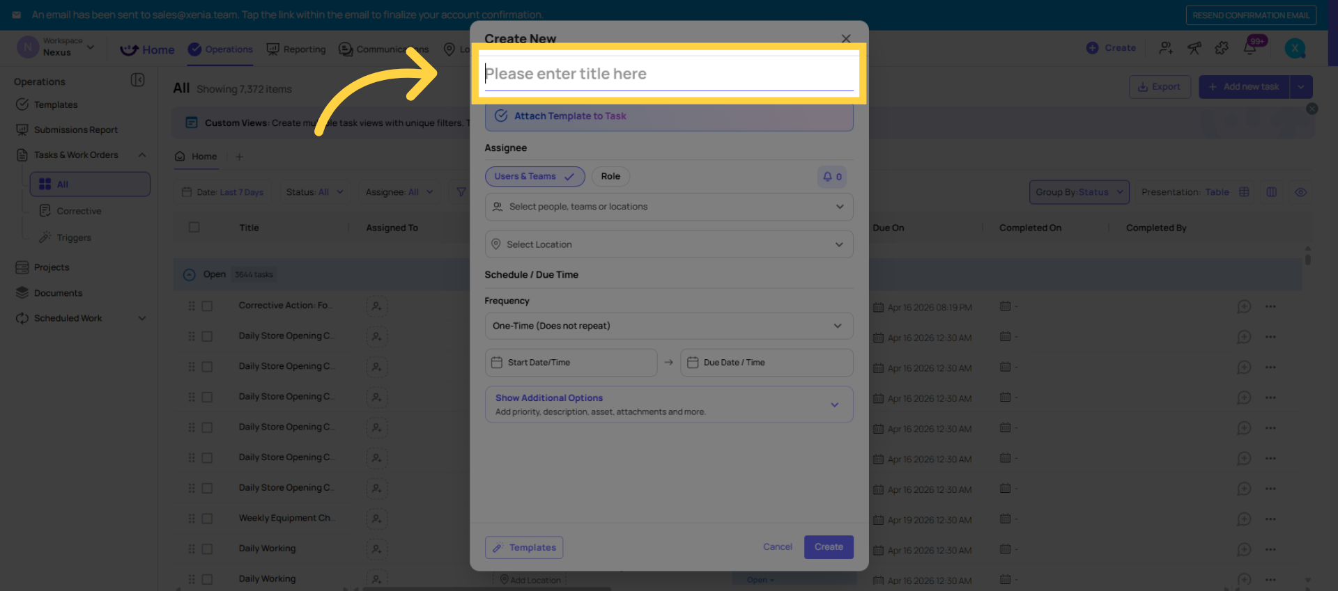Image resolution: width=1338 pixels, height=591 pixels.
Task: Attach Template to Task
Action: coord(669,116)
